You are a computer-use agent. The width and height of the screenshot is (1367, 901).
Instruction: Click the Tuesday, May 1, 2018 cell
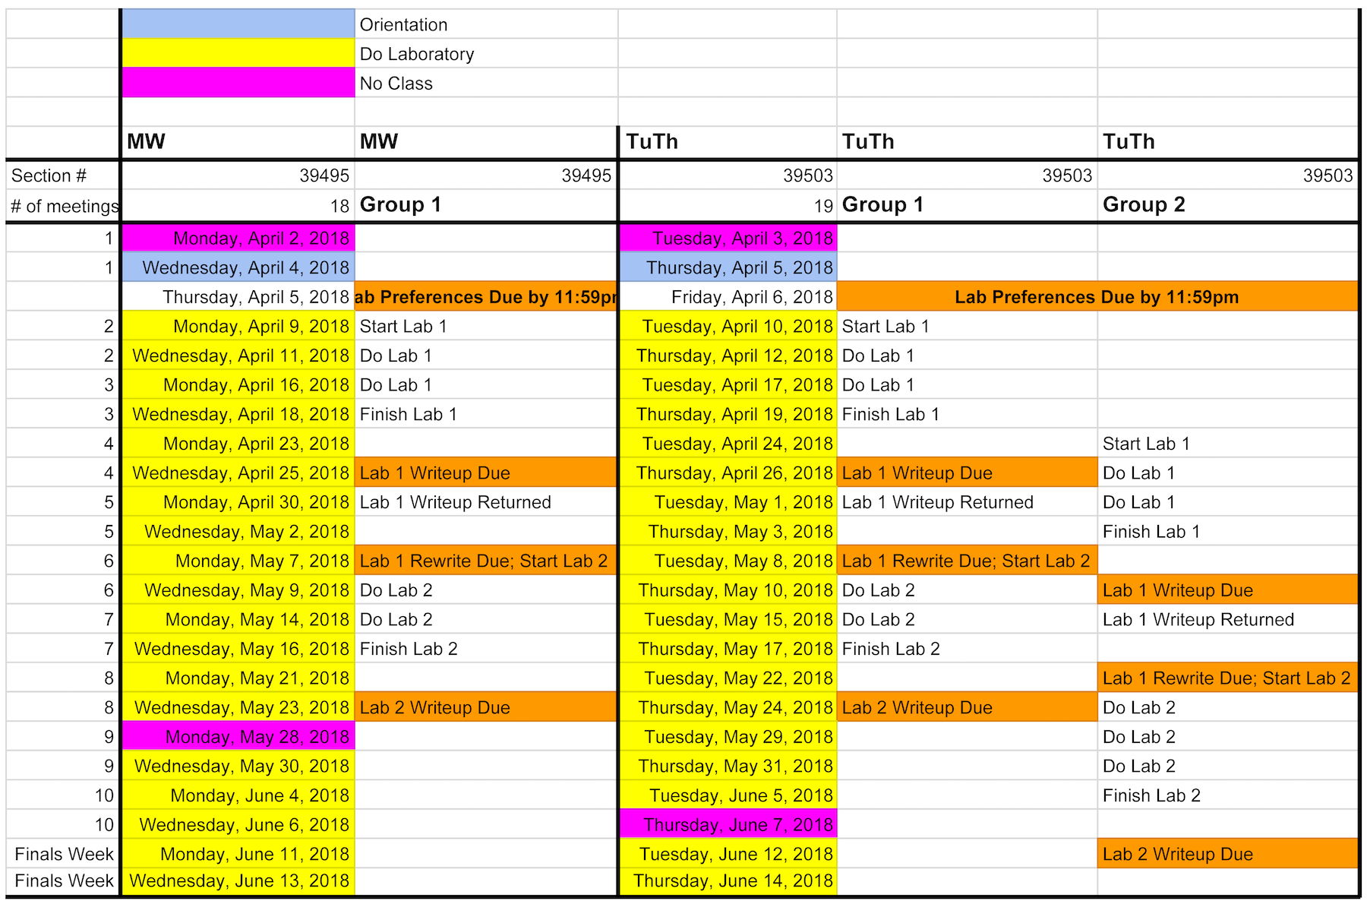click(728, 502)
